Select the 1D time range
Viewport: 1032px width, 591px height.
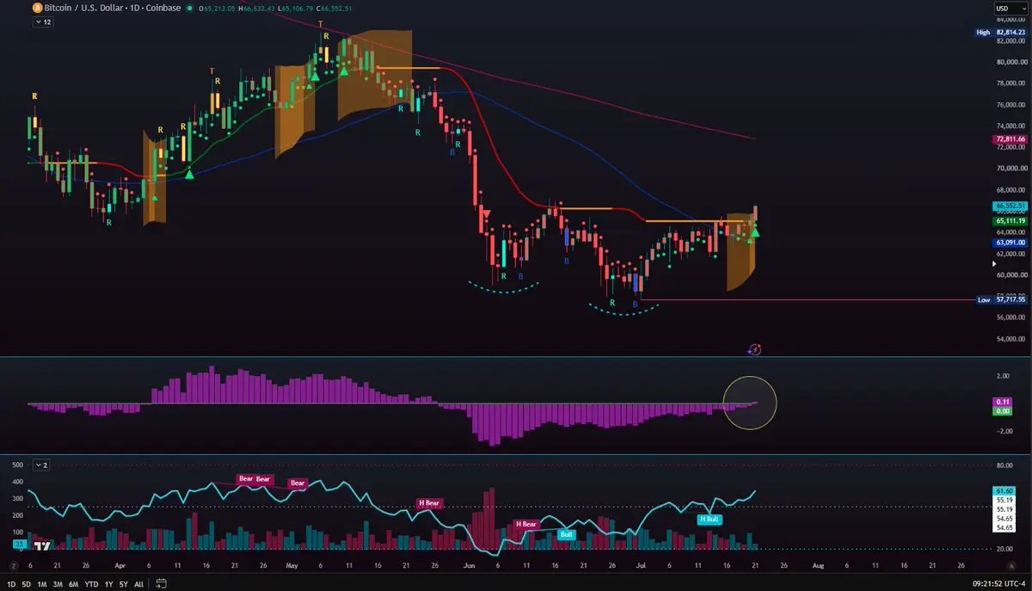tap(13, 583)
